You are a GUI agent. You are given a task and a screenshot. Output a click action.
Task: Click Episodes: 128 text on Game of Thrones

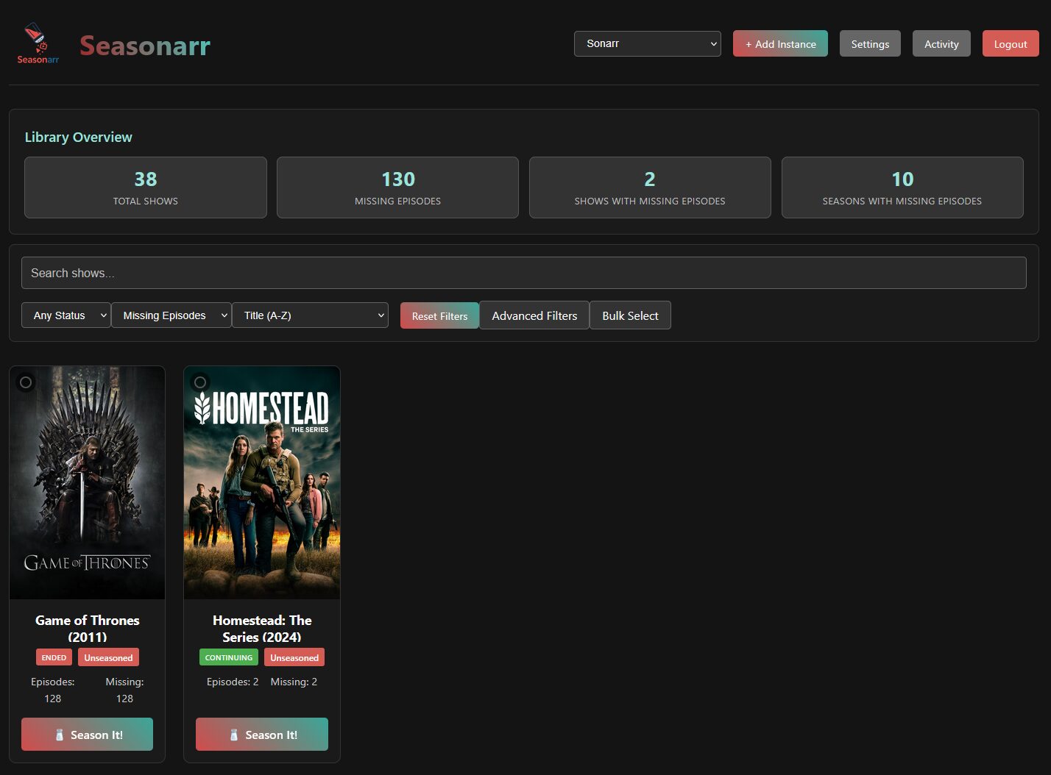point(53,690)
